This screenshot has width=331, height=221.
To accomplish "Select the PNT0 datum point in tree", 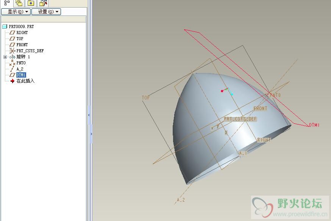I will pos(21,63).
